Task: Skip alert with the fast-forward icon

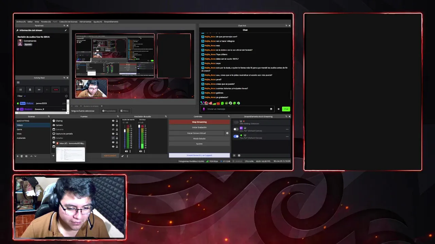Action: click(39, 89)
